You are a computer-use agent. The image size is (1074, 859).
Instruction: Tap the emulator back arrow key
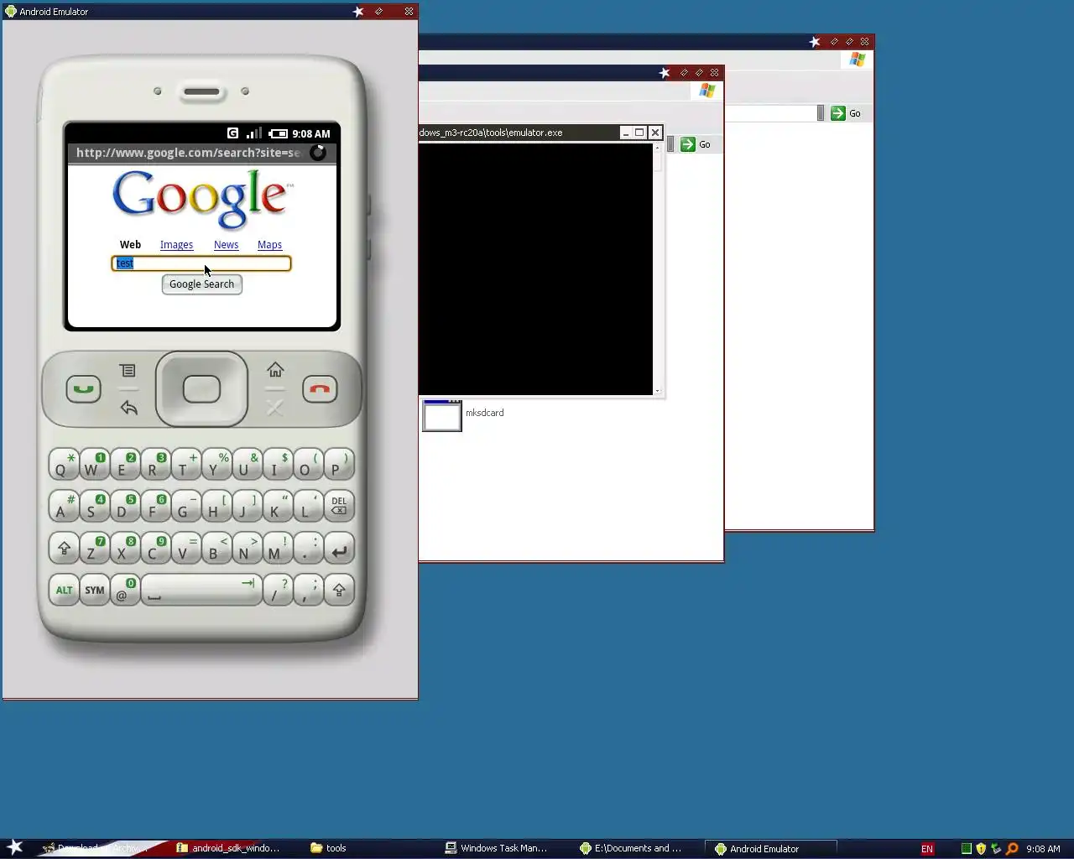128,408
